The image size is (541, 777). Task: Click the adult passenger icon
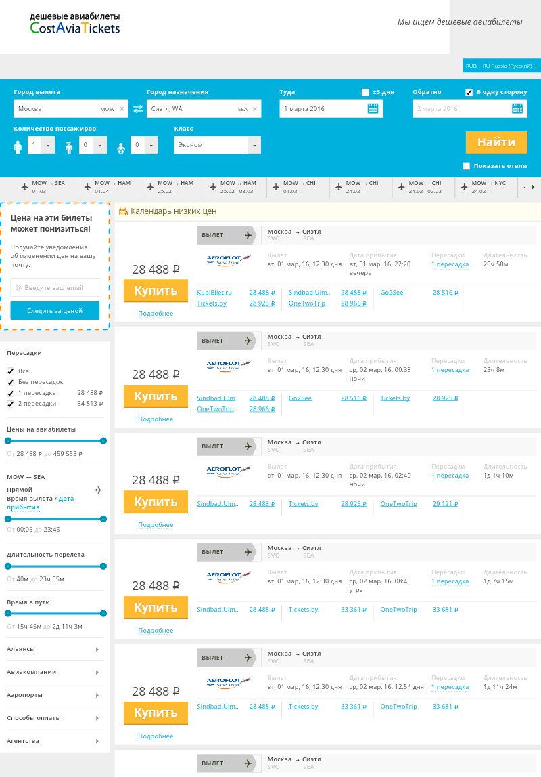pyautogui.click(x=18, y=147)
